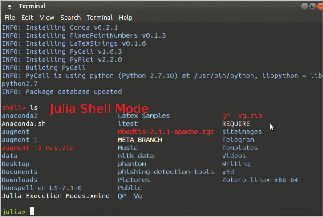Click the '/usr/bin/python' path text
Screen dimensions: 323x217
pos(224,76)
